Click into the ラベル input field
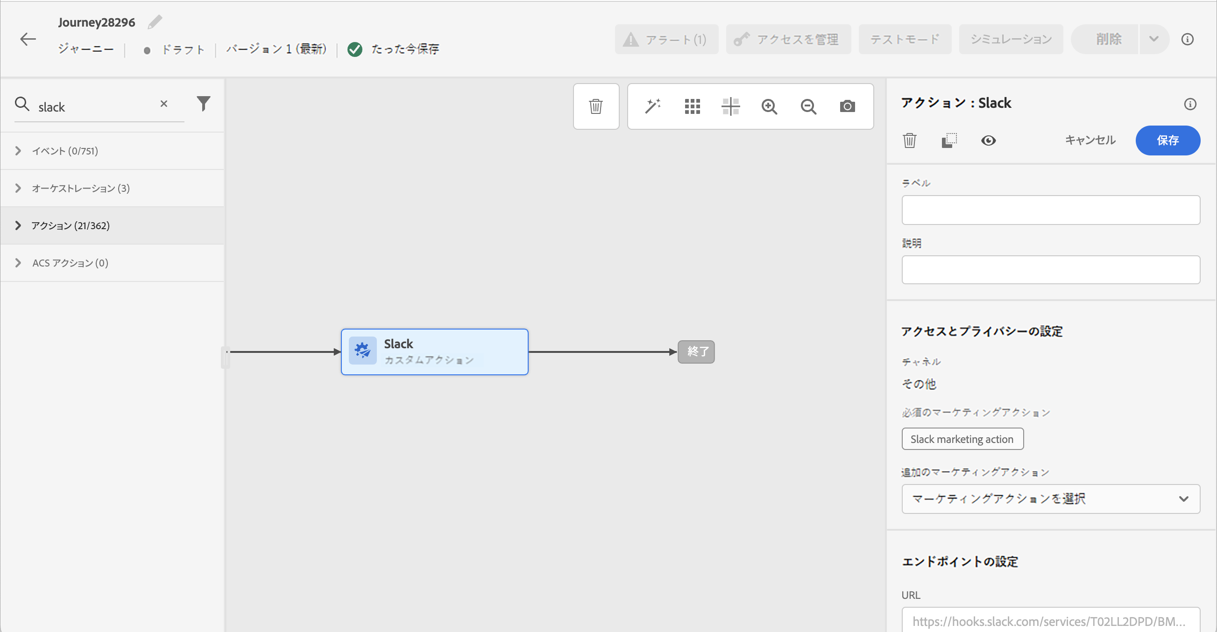1217x632 pixels. [1050, 210]
